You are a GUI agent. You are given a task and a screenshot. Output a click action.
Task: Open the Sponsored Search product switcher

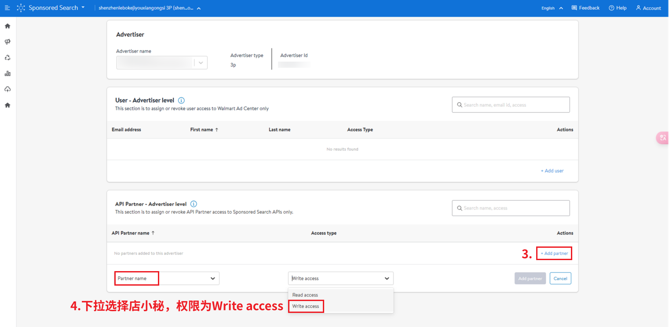(57, 8)
